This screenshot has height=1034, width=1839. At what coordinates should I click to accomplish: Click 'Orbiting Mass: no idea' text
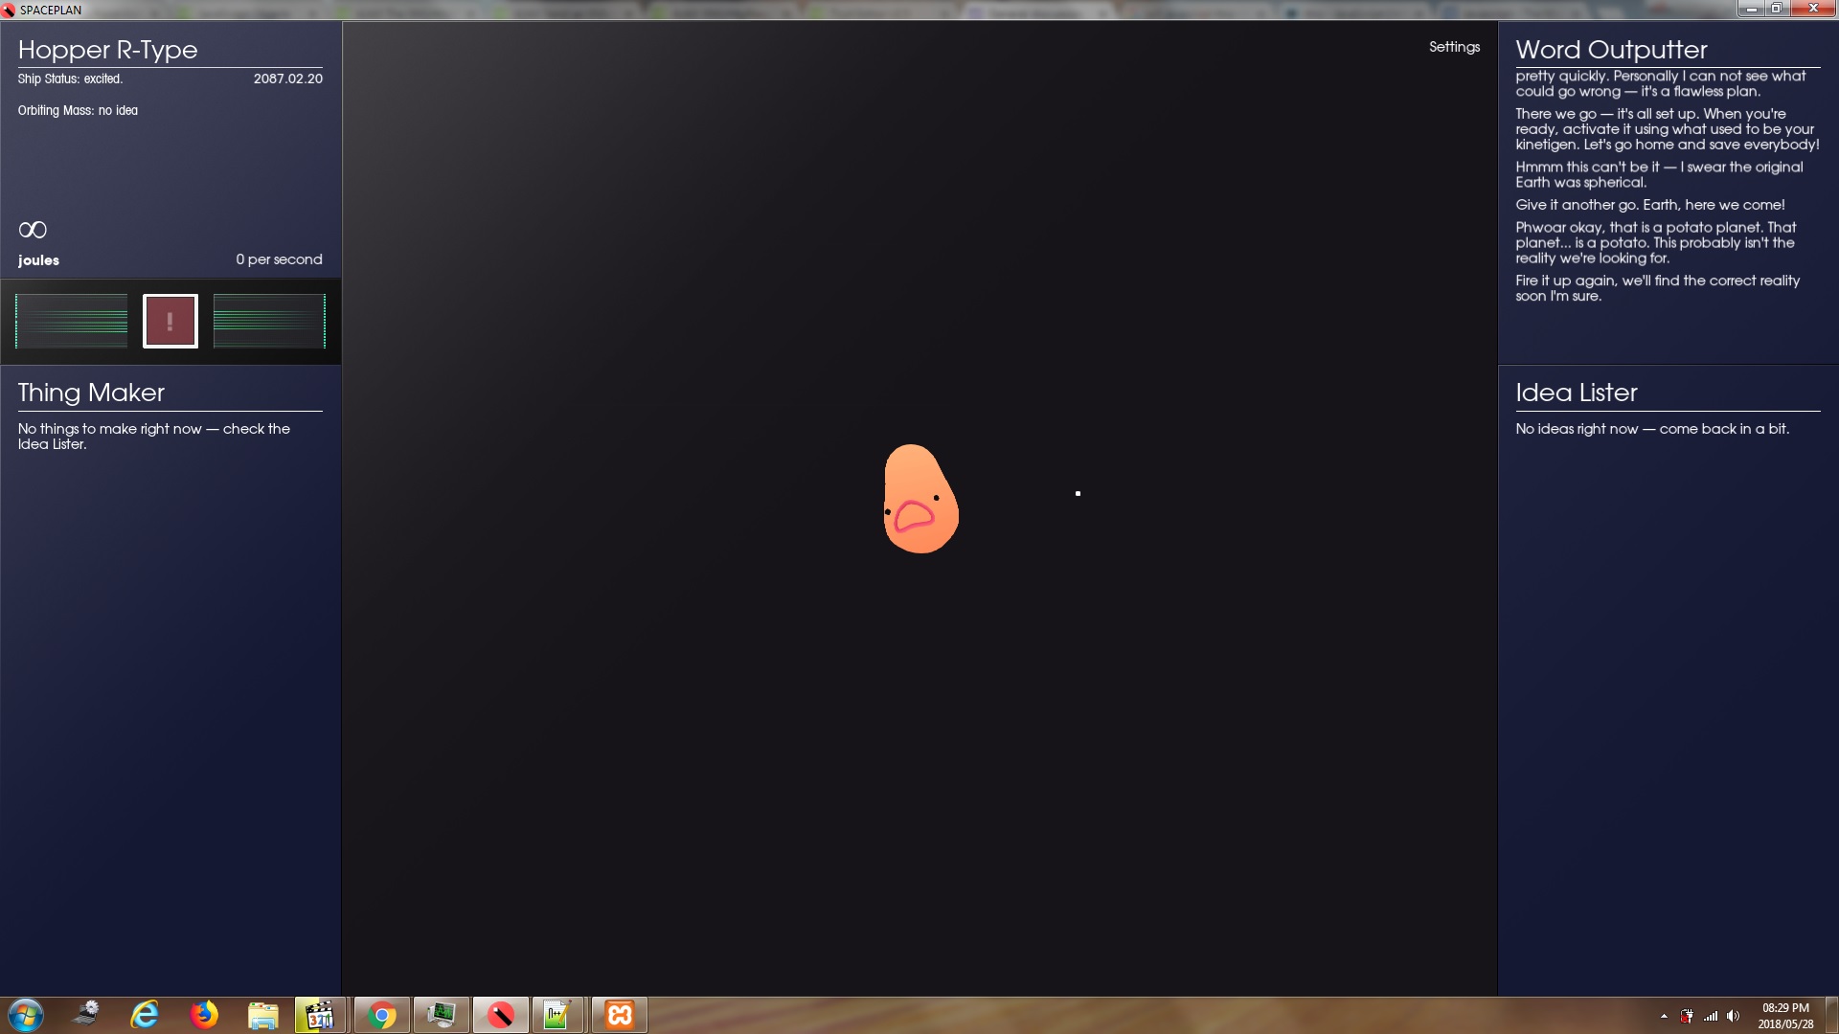tap(78, 110)
